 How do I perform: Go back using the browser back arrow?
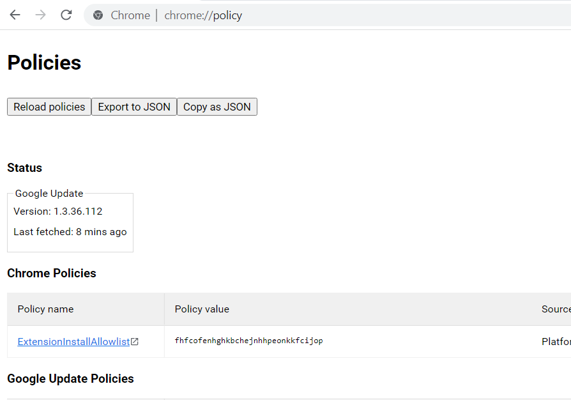click(x=15, y=15)
